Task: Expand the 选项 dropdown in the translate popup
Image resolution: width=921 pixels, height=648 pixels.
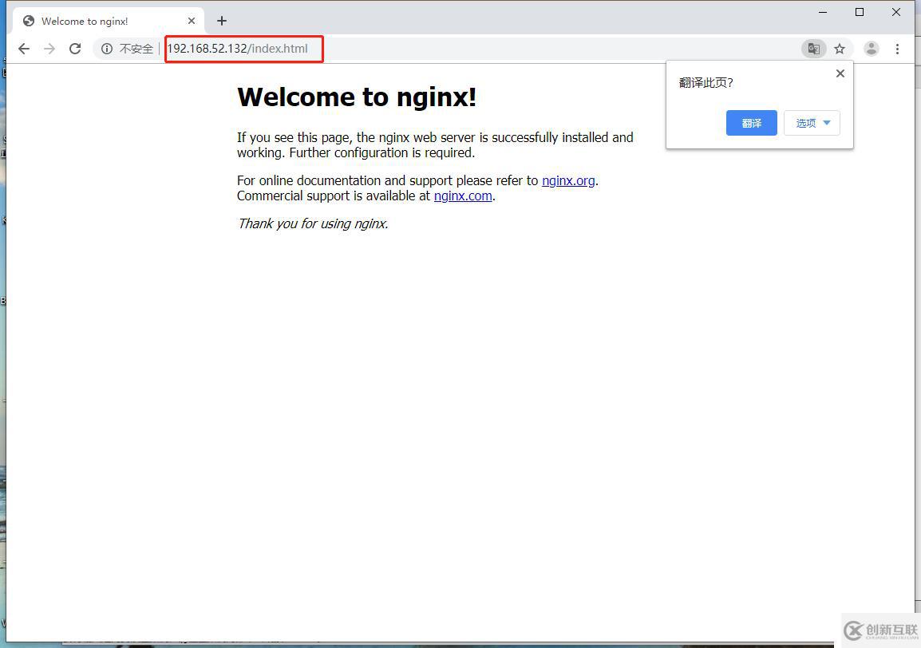Action: 812,123
